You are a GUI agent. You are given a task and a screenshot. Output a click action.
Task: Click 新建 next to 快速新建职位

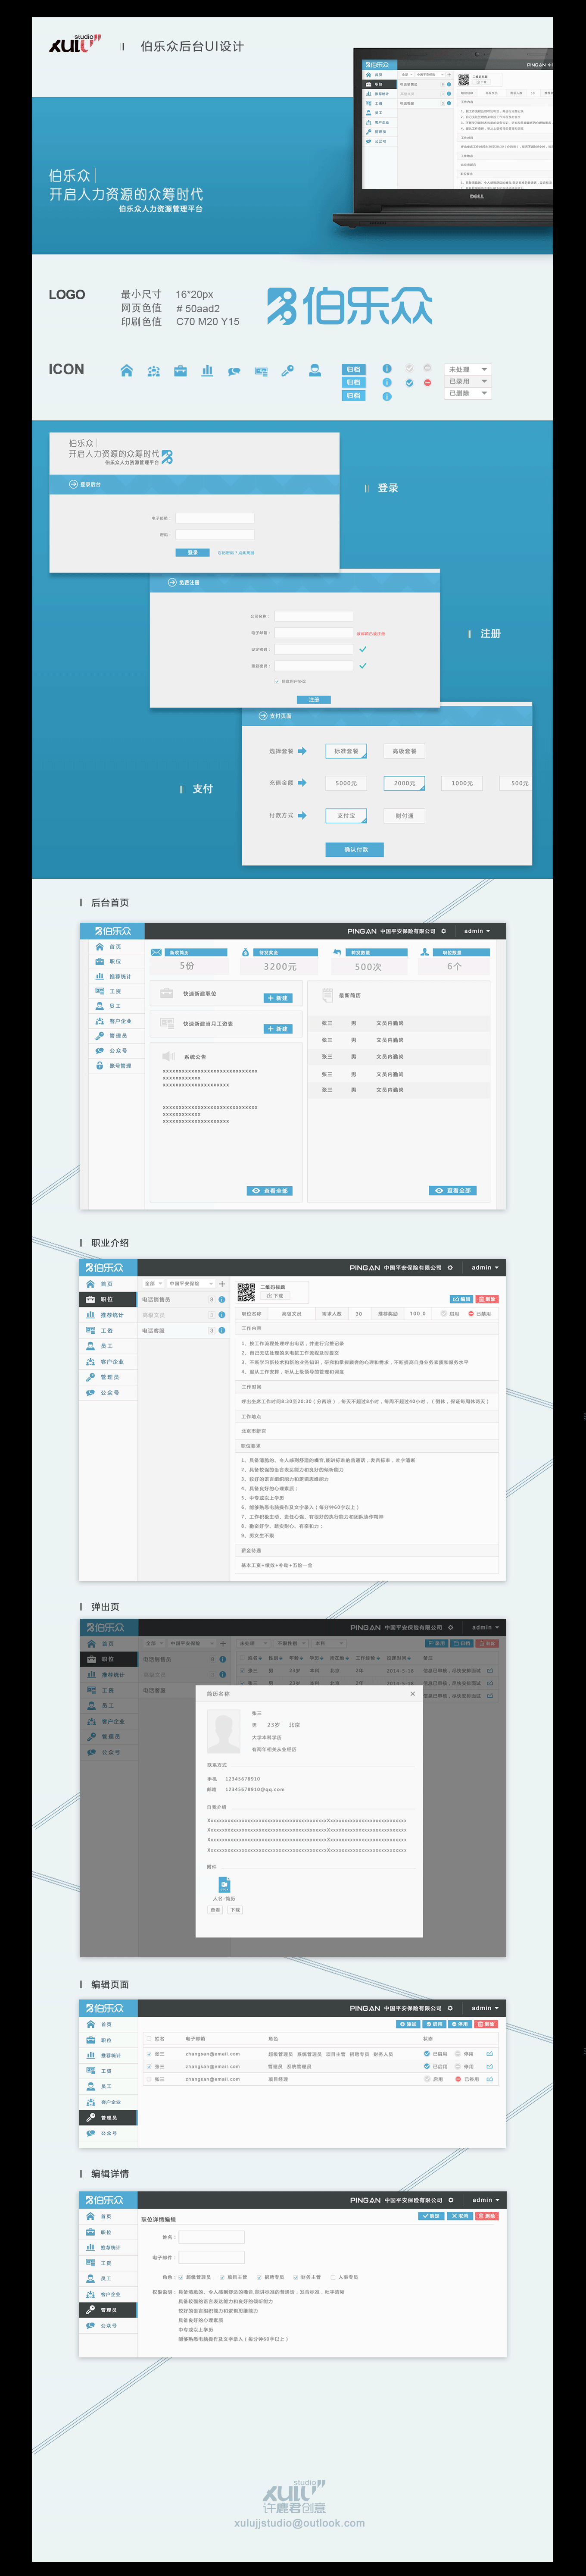pyautogui.click(x=277, y=998)
